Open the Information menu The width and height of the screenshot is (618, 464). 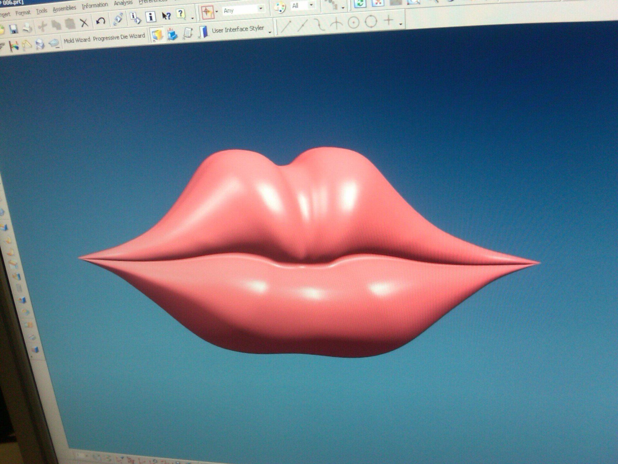pos(95,6)
